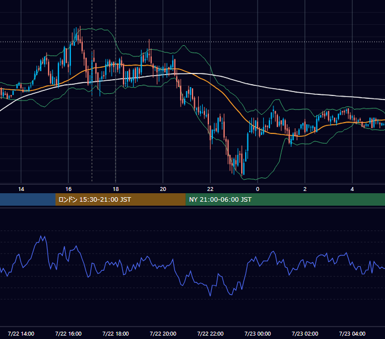Image resolution: width=385 pixels, height=339 pixels.
Task: Click the NY 21:00-06:00 JST session bar
Action: click(285, 199)
